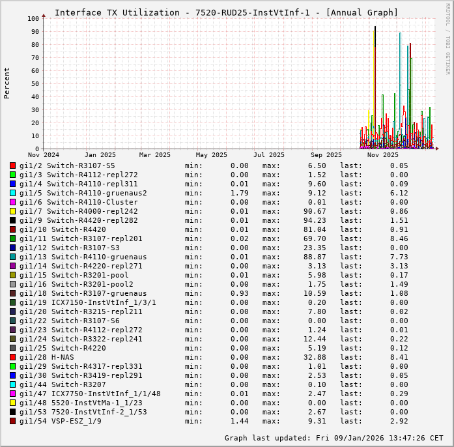
Task: Click the Graph last updated timestamp
Action: coord(333,438)
